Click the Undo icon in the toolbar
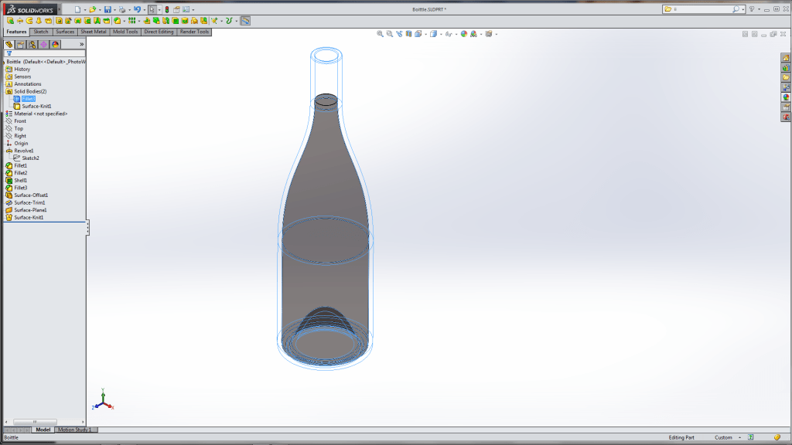The height and width of the screenshot is (445, 792). pyautogui.click(x=138, y=10)
